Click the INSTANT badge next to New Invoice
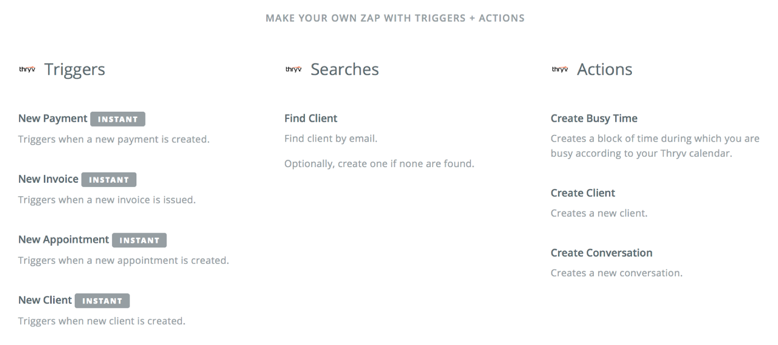Screen dimensions: 778x345 109,180
